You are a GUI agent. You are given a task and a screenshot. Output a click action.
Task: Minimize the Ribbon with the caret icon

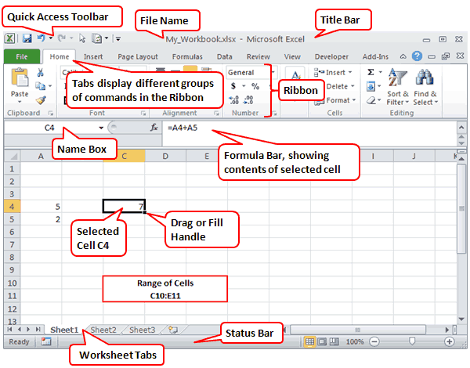click(403, 56)
